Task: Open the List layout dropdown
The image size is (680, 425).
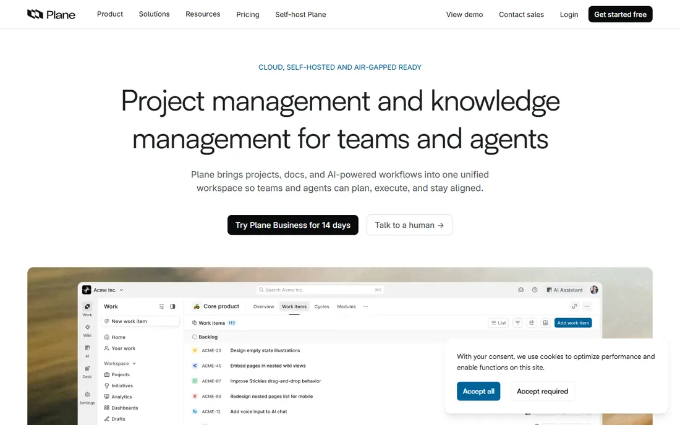Action: click(498, 322)
